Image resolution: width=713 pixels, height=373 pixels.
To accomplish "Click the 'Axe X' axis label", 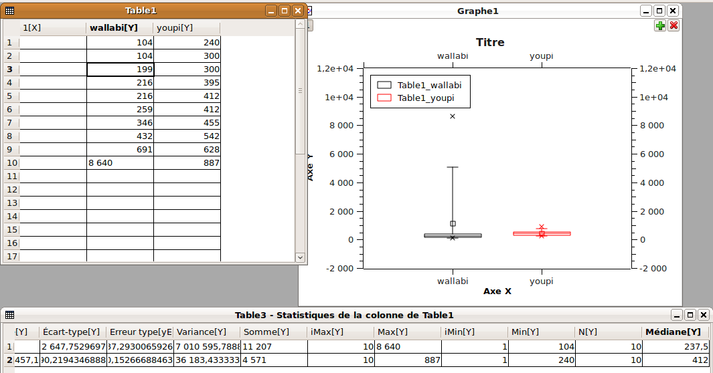I will [x=497, y=291].
